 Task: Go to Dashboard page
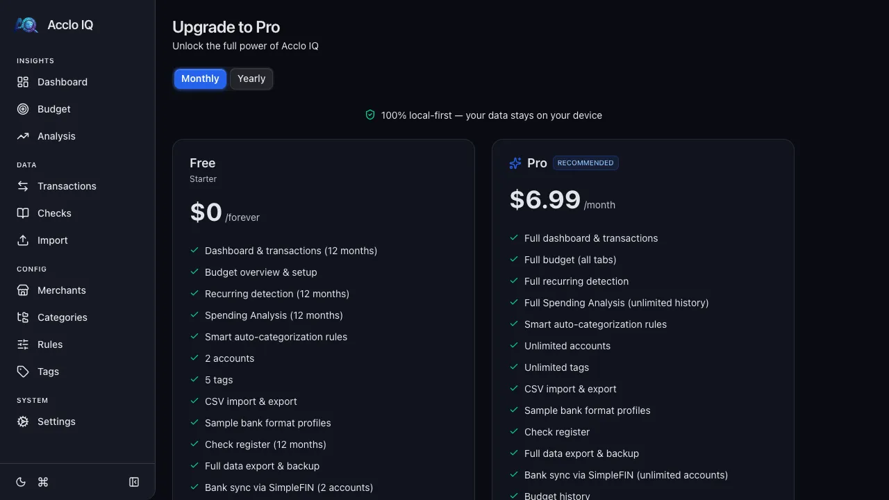coord(77,82)
